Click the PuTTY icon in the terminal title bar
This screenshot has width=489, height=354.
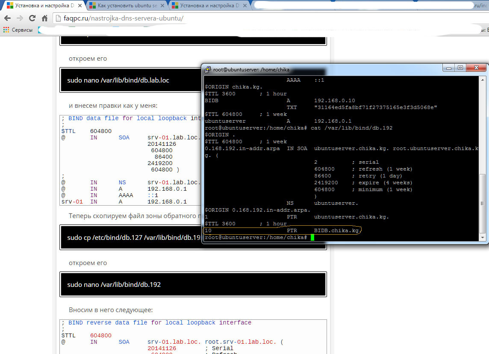coord(207,70)
